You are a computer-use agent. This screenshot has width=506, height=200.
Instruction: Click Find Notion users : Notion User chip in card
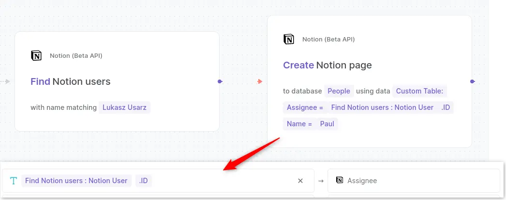tap(383, 107)
